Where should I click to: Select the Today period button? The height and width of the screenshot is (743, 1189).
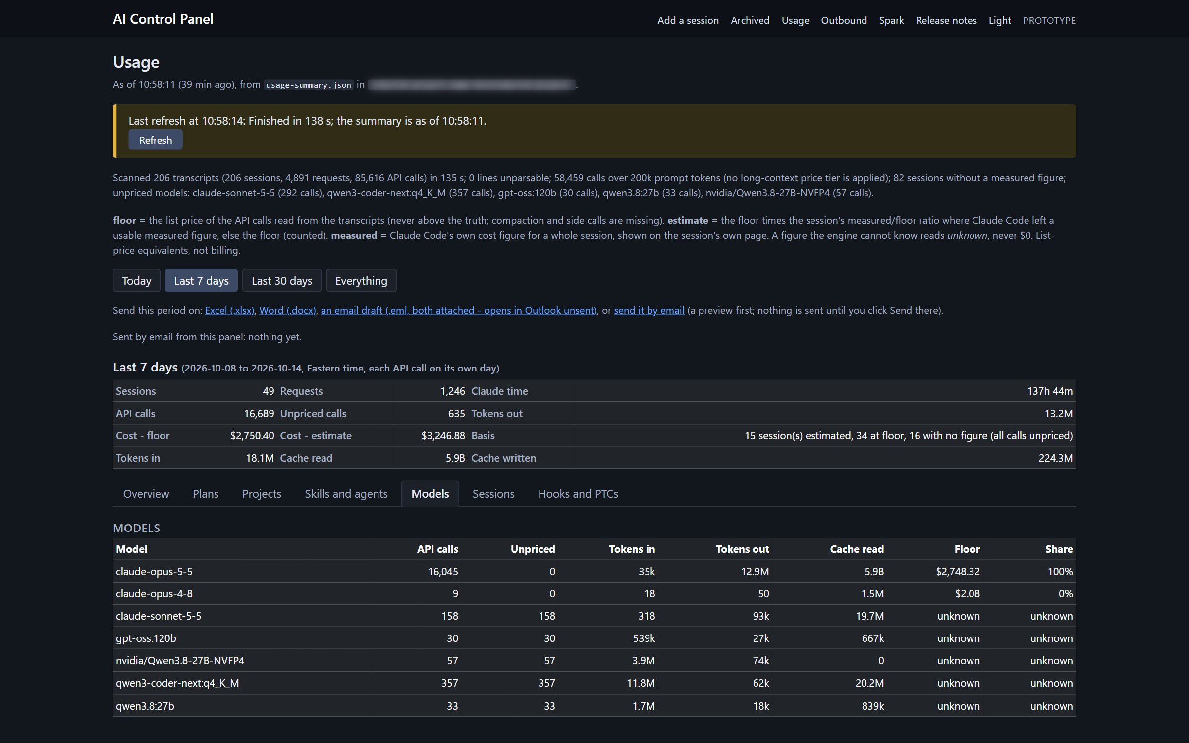[137, 281]
